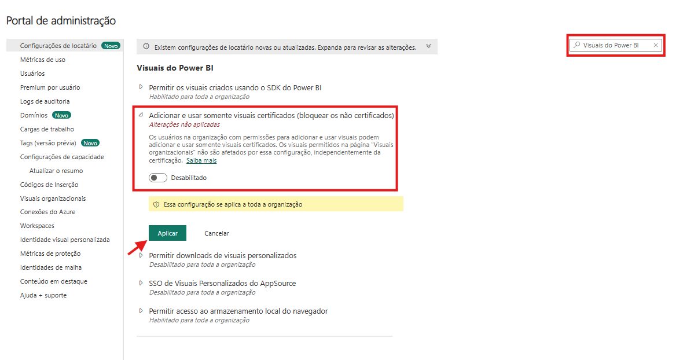Go to Configurações de capacidade
Viewport: 683px width, 360px height.
click(x=61, y=157)
